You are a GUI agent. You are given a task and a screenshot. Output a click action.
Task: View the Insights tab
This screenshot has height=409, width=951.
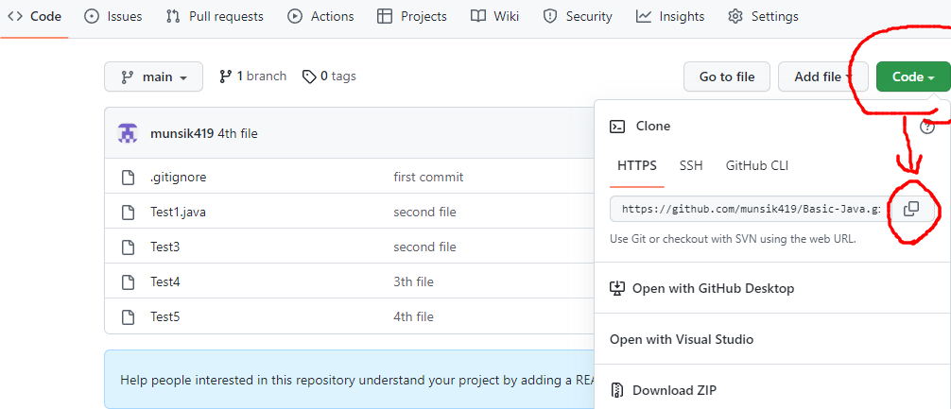(x=670, y=16)
